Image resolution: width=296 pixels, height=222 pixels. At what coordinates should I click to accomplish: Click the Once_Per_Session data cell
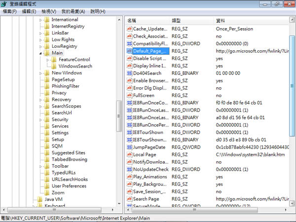(234, 29)
